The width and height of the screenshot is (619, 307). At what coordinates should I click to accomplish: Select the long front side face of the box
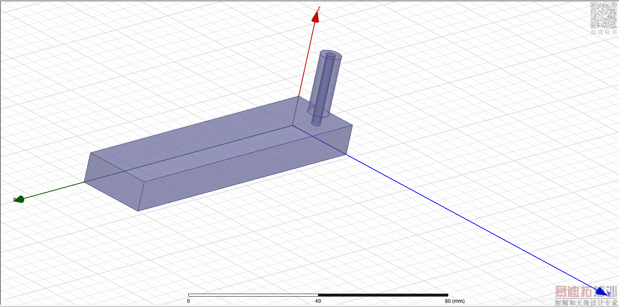(x=246, y=169)
